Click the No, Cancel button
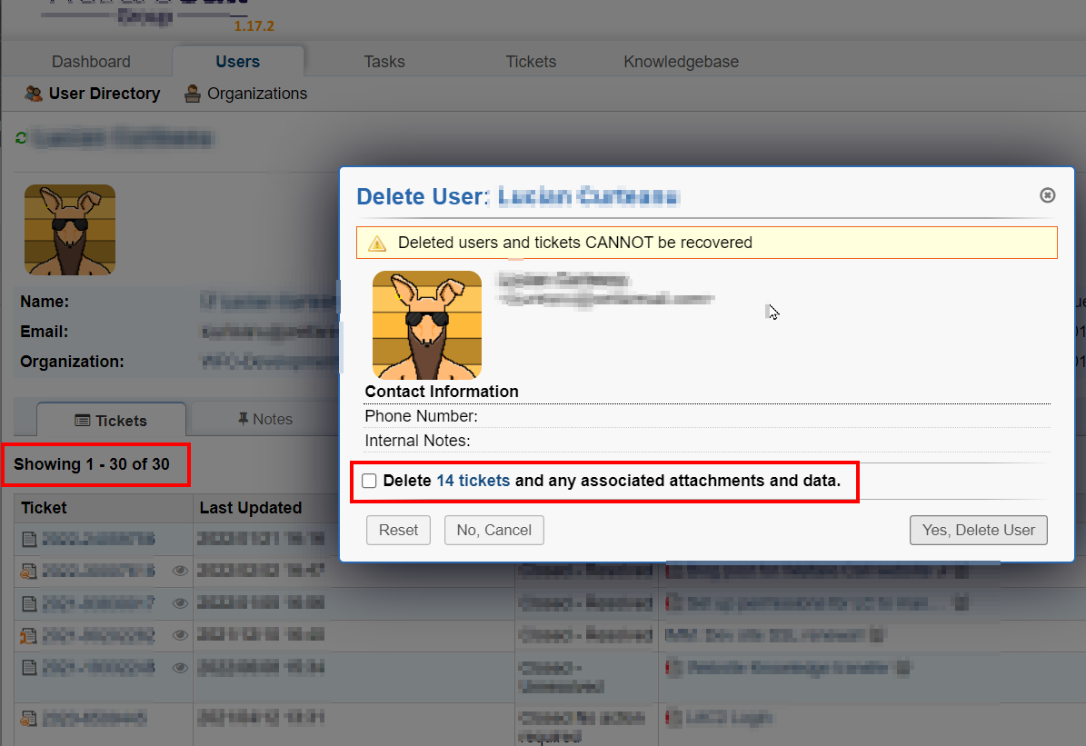This screenshot has width=1086, height=746. 493,530
